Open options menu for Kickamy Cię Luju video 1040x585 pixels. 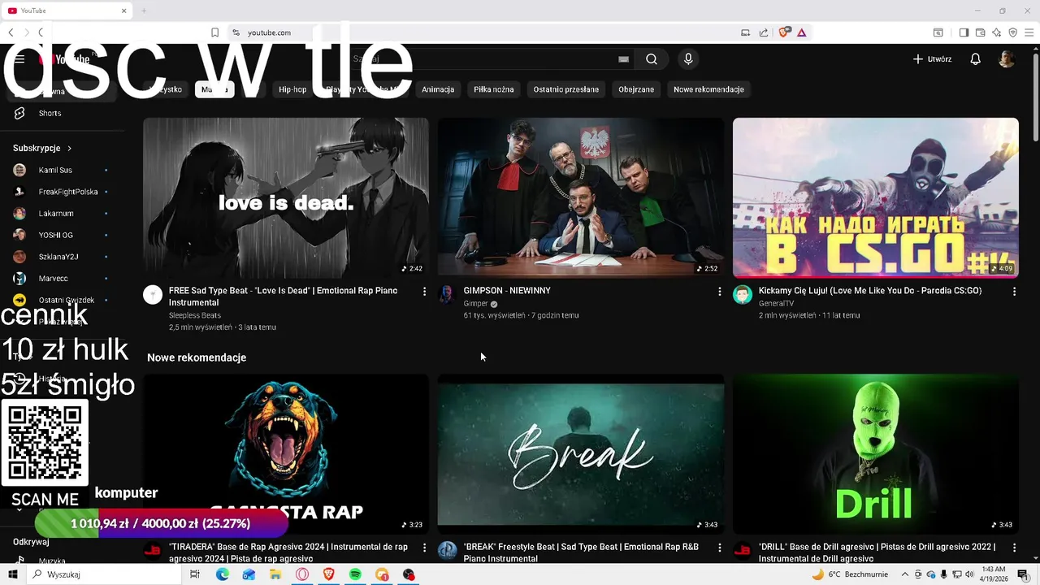(x=1014, y=291)
